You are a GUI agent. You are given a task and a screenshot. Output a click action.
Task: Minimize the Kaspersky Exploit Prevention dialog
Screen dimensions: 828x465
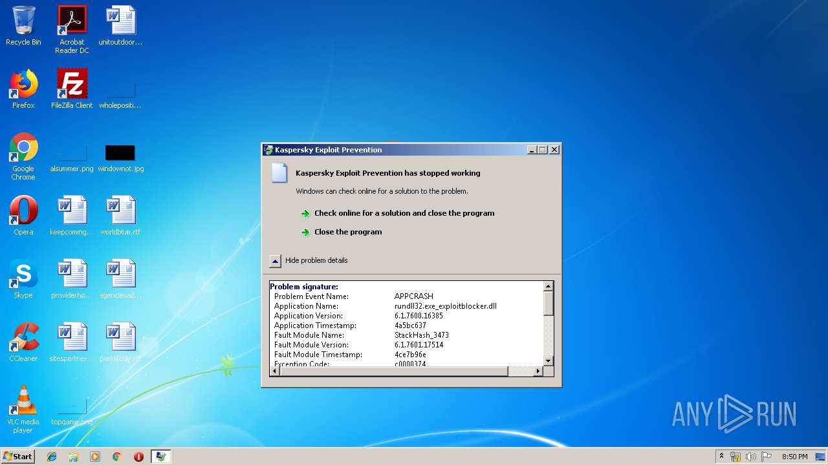click(x=532, y=150)
